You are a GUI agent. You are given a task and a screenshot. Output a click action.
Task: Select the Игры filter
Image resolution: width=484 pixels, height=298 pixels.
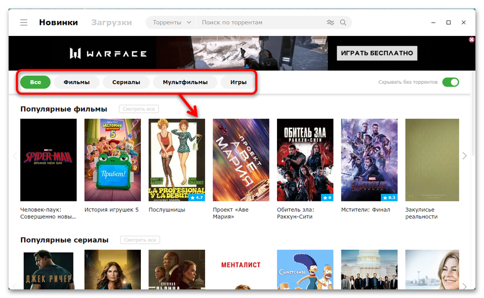click(x=238, y=82)
